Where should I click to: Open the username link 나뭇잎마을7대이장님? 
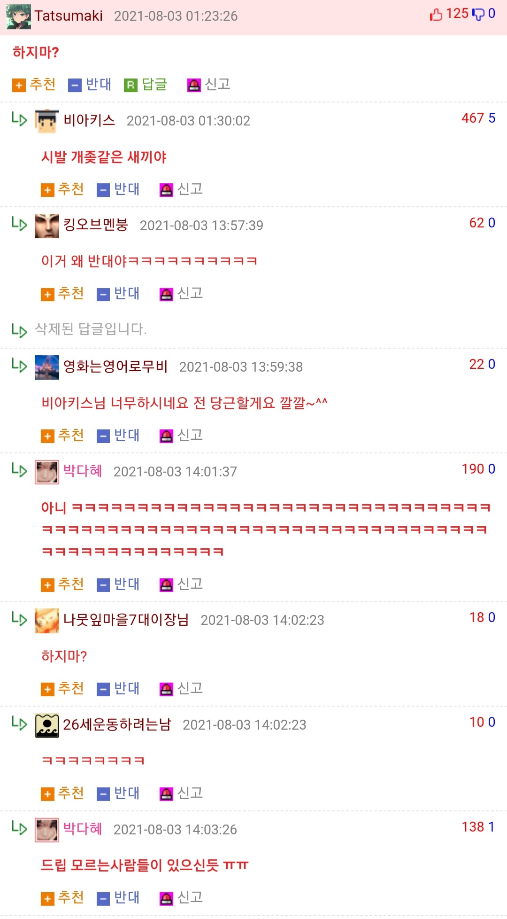[x=126, y=620]
